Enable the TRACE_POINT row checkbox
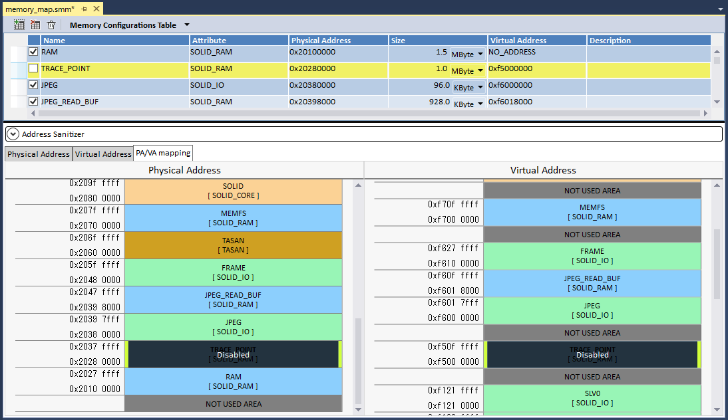This screenshot has width=728, height=420. pos(33,68)
